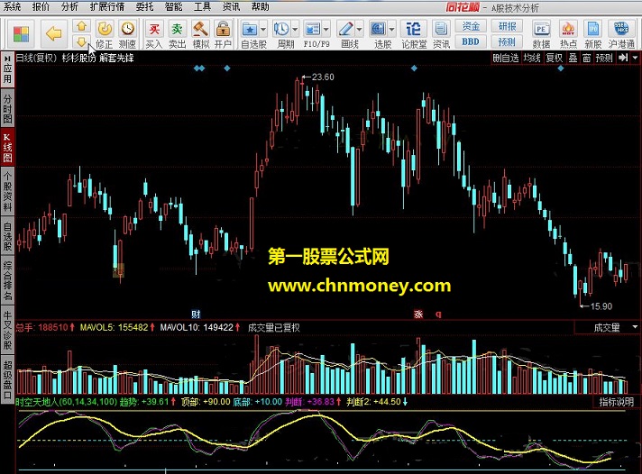Click the 资金 button
This screenshot has height=474, width=642.
471,26
